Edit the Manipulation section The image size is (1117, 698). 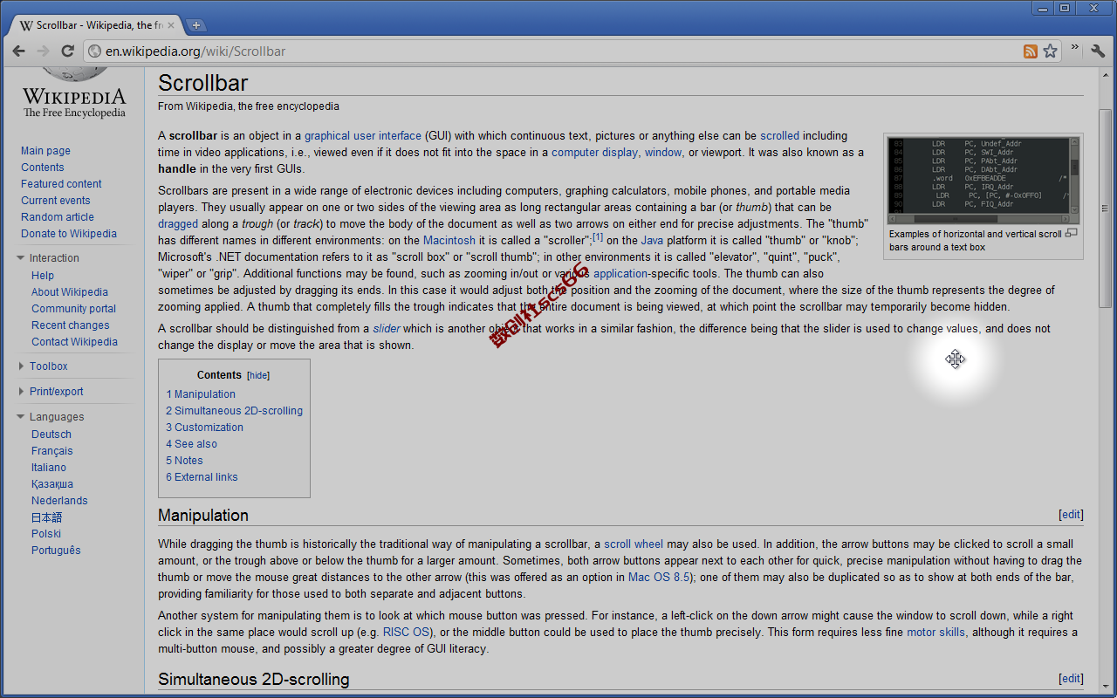(1071, 515)
